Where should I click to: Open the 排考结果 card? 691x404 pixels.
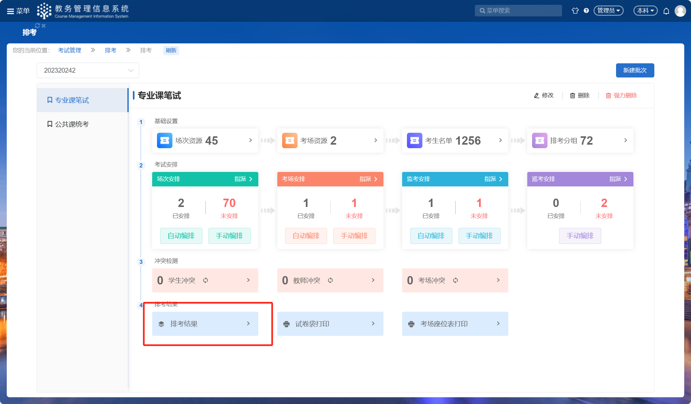[205, 324]
